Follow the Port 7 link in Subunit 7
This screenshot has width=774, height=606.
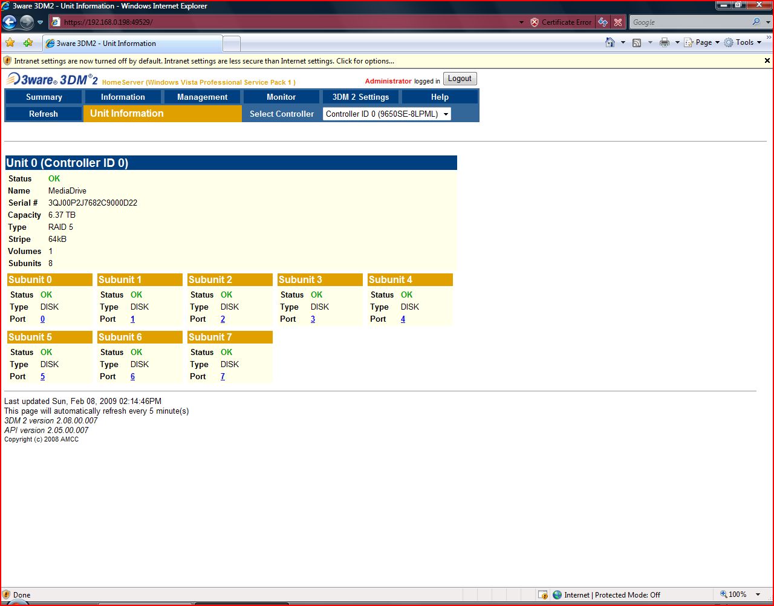[223, 376]
